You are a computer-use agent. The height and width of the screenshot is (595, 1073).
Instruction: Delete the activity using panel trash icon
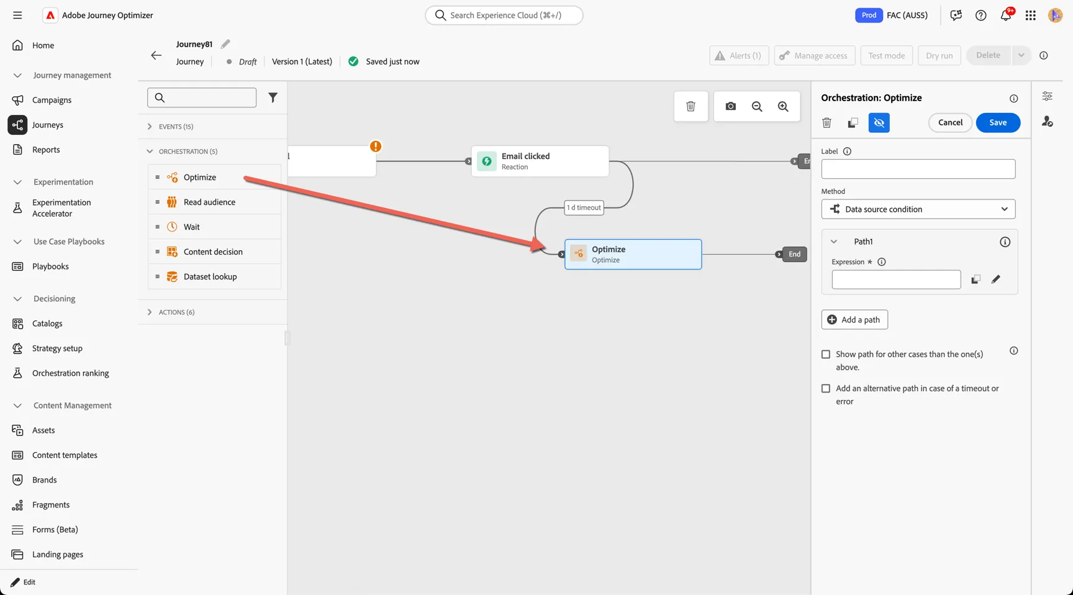pos(826,123)
